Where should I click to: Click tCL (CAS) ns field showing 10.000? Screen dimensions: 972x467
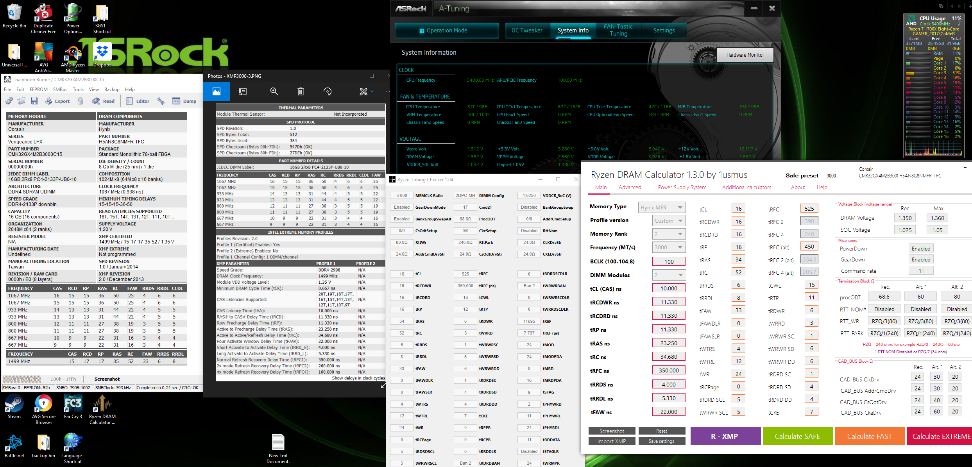[x=669, y=288]
